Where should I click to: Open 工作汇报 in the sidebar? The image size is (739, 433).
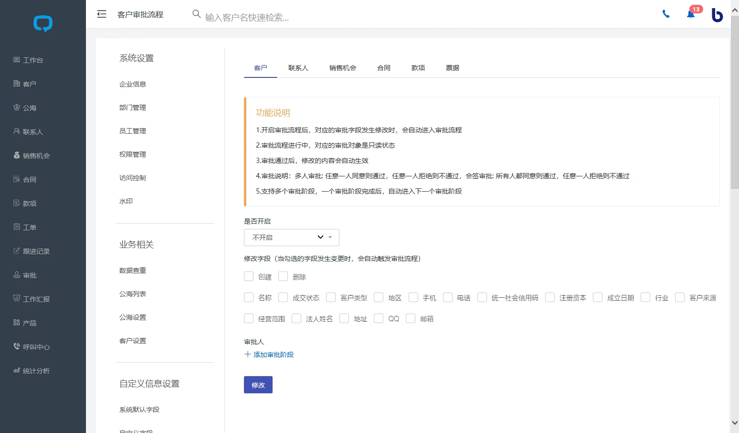coord(32,299)
